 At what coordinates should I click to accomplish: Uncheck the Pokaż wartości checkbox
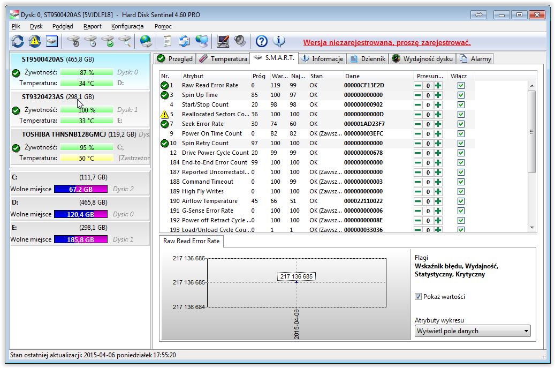[x=418, y=297]
